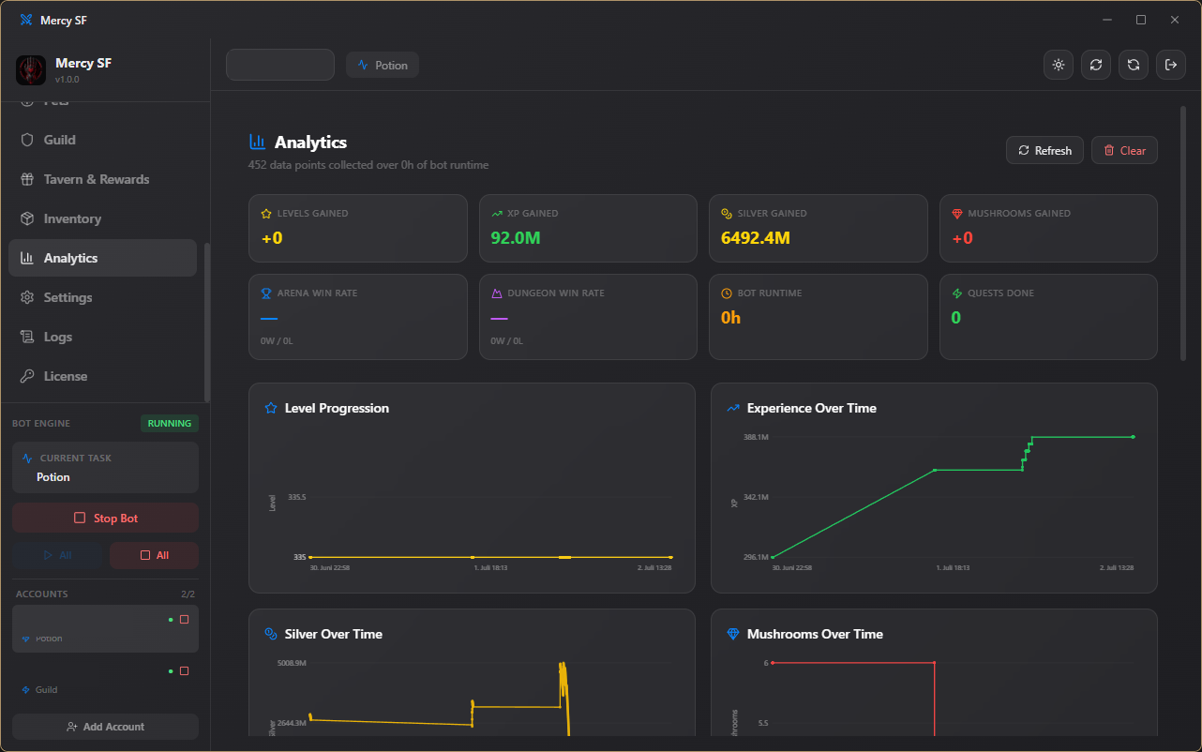Click the 6492.4M silver gained value

click(756, 238)
